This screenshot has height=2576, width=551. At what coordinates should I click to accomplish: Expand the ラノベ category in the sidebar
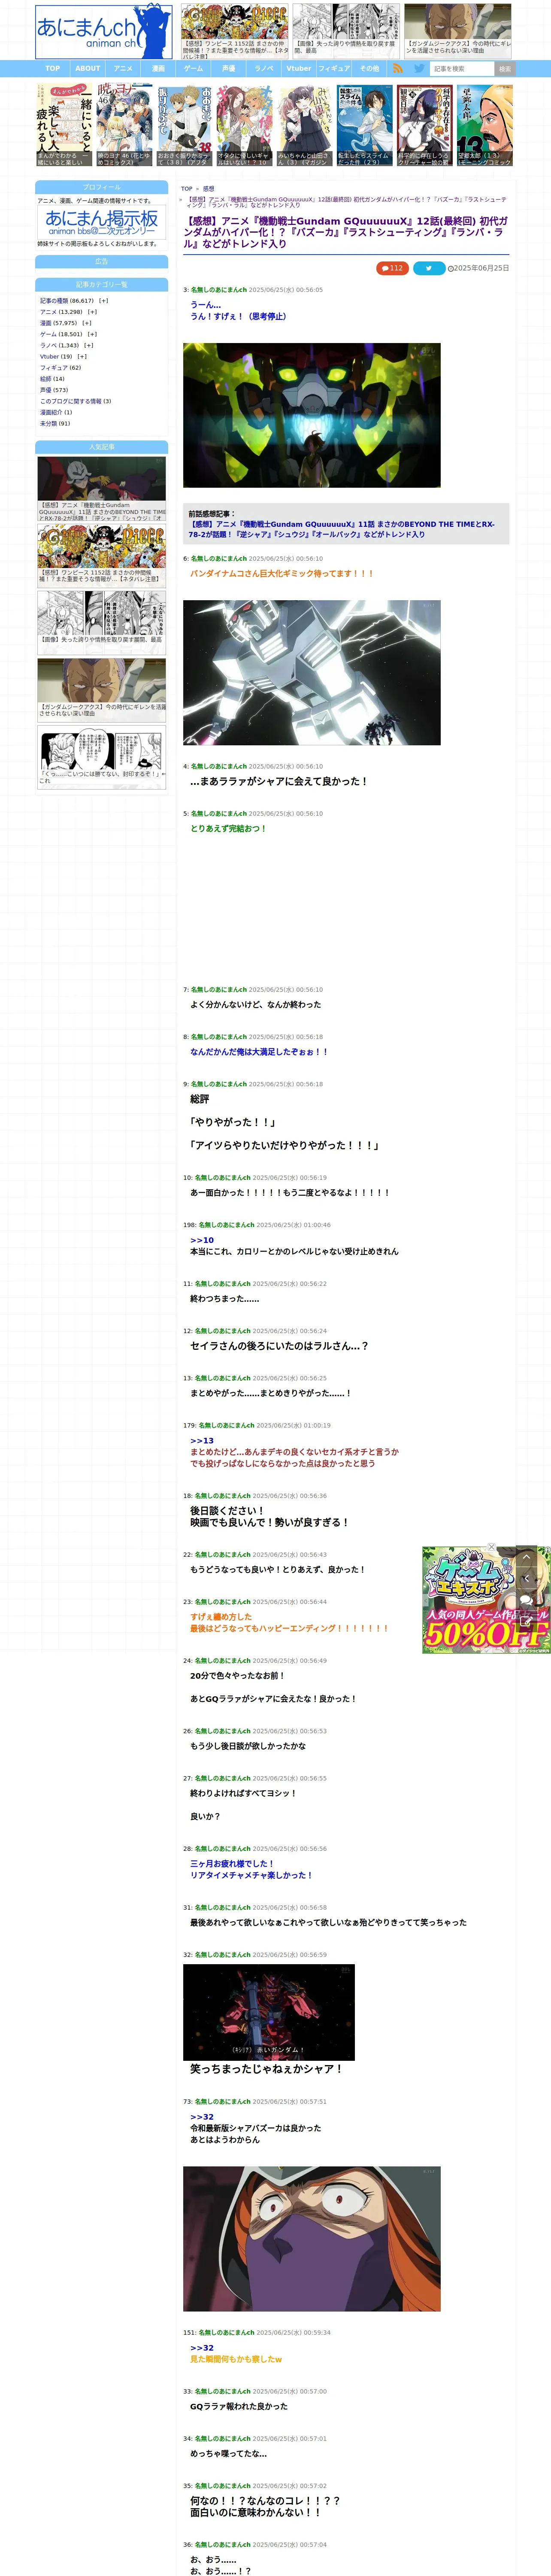point(88,345)
